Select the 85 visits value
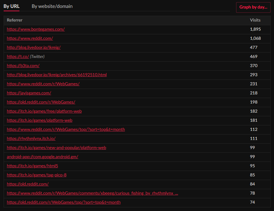 coord(252,175)
